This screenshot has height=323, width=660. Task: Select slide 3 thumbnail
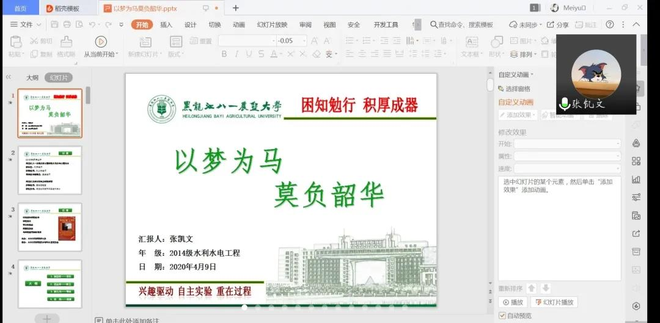[x=50, y=227]
